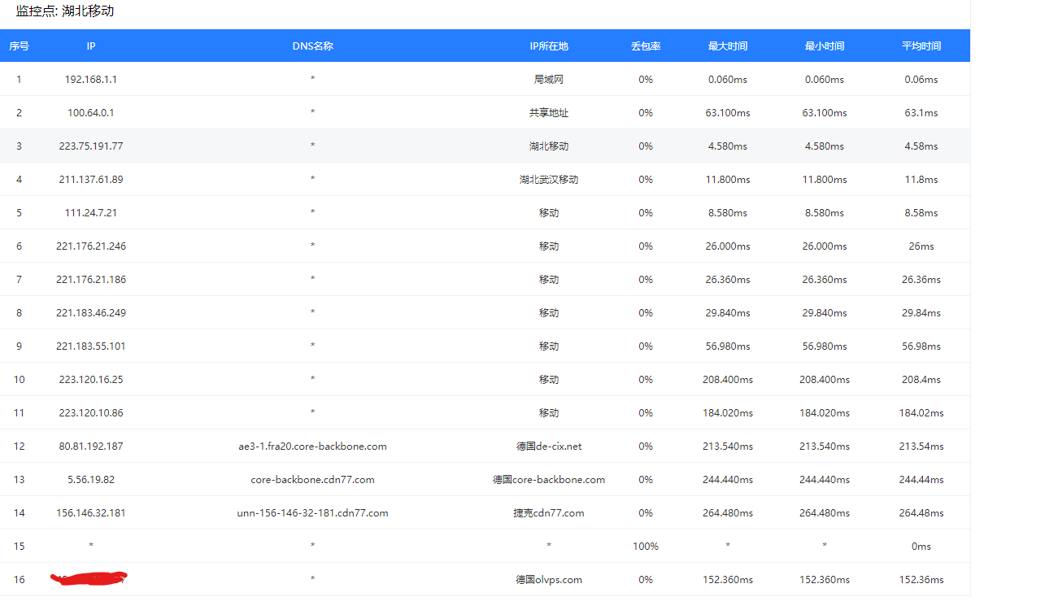Click the 德国olvps.com location cell
The height and width of the screenshot is (610, 1045).
549,580
